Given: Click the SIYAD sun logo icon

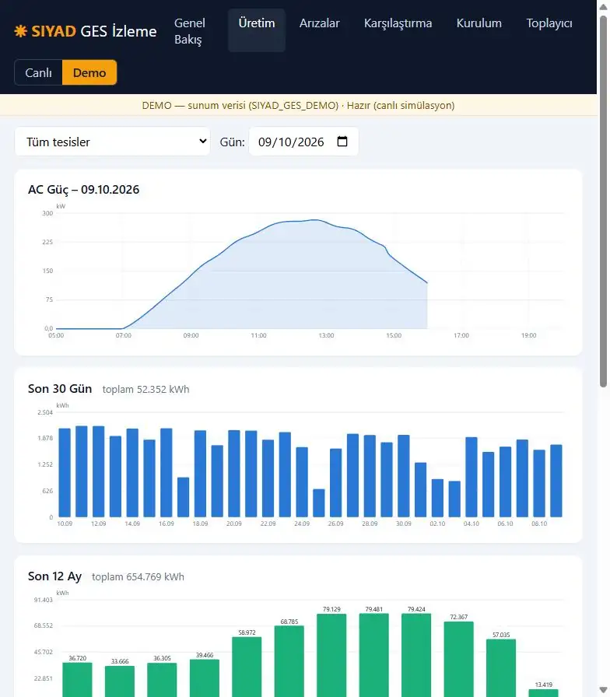Looking at the screenshot, I should [x=20, y=31].
